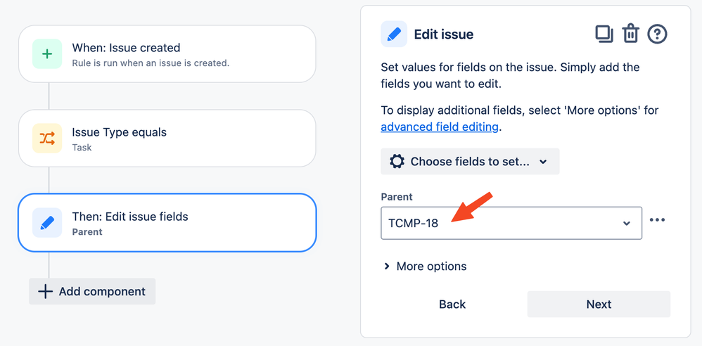Select the Issue Type equals condition
Image resolution: width=702 pixels, height=346 pixels.
[x=167, y=139]
